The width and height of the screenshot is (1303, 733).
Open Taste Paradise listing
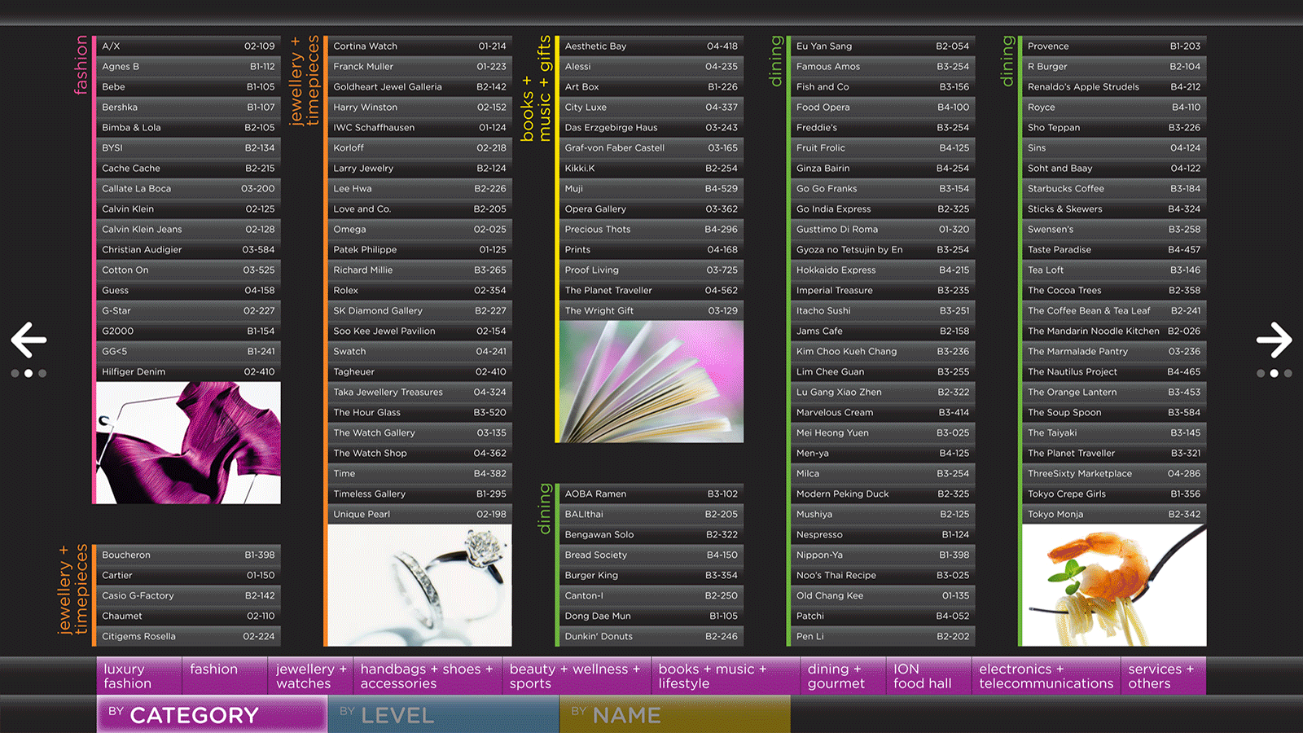[1113, 250]
